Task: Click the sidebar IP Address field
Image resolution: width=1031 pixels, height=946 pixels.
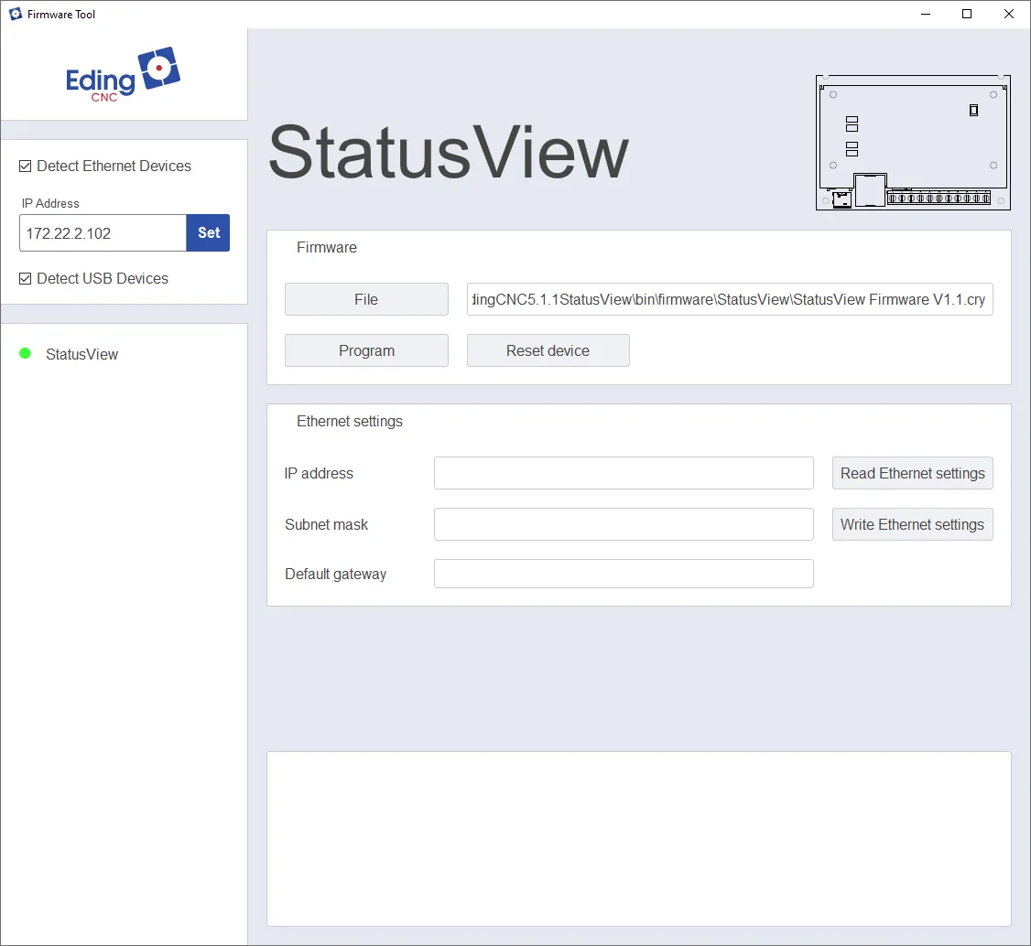Action: tap(103, 232)
